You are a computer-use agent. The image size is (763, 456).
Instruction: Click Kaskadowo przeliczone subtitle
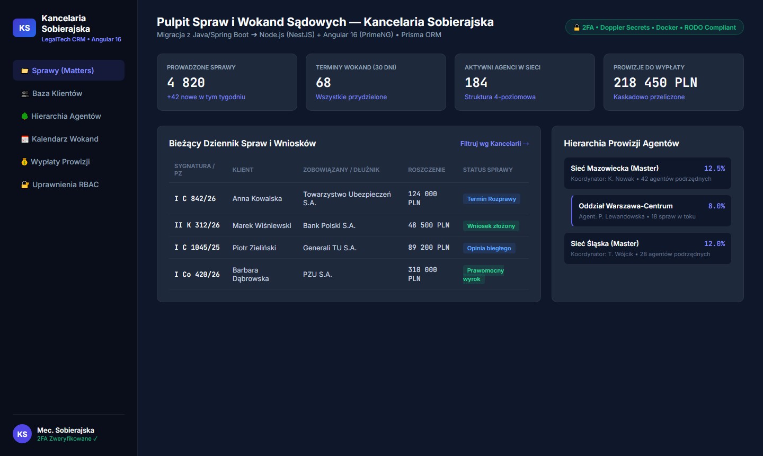click(x=649, y=97)
